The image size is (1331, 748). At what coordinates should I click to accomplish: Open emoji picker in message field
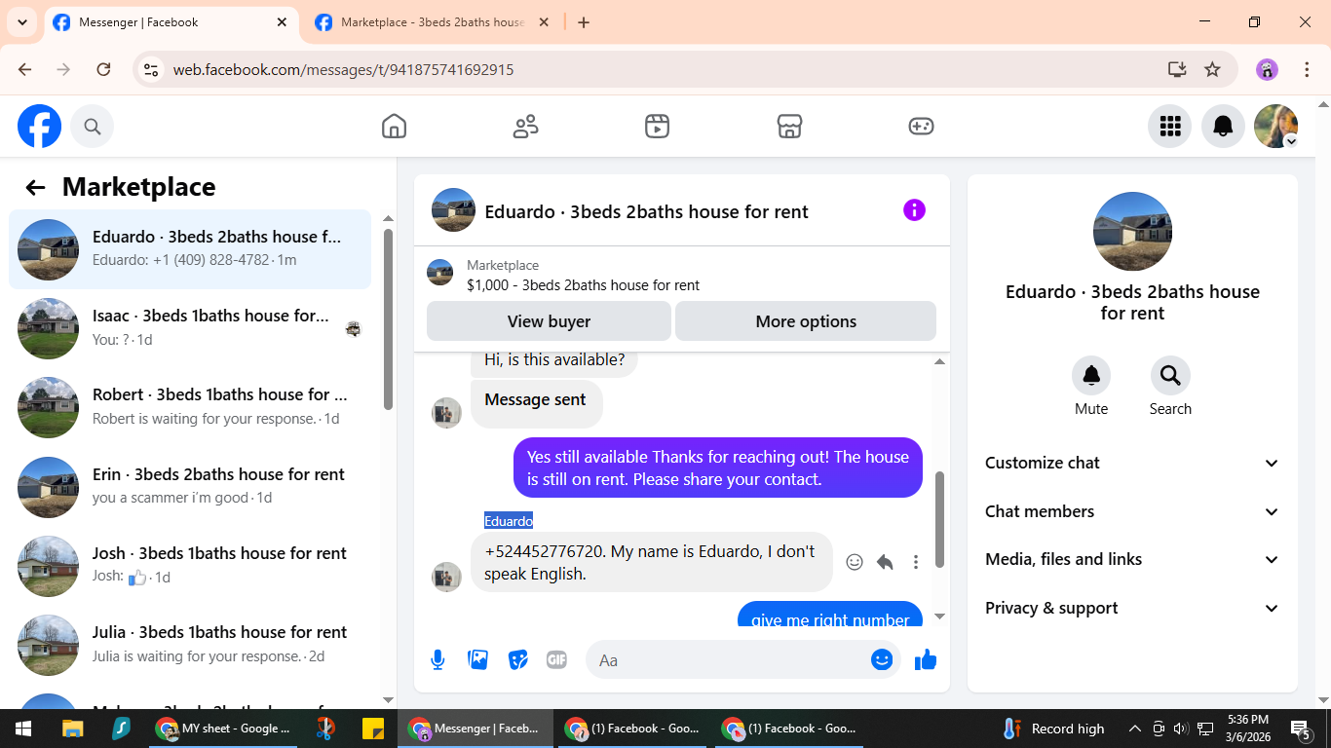click(x=882, y=660)
